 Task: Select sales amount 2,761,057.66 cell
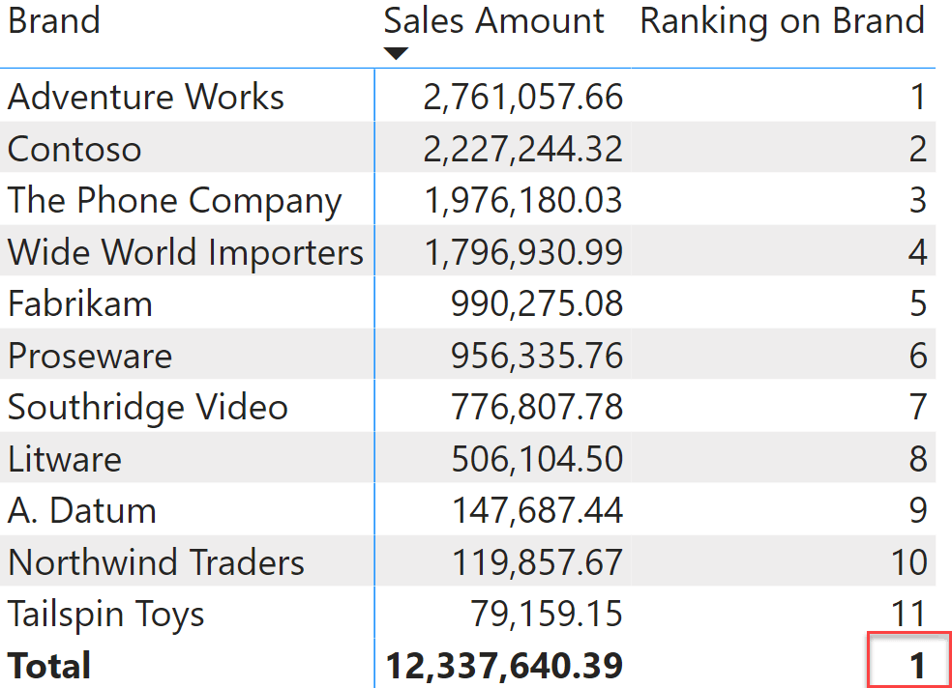pyautogui.click(x=522, y=97)
